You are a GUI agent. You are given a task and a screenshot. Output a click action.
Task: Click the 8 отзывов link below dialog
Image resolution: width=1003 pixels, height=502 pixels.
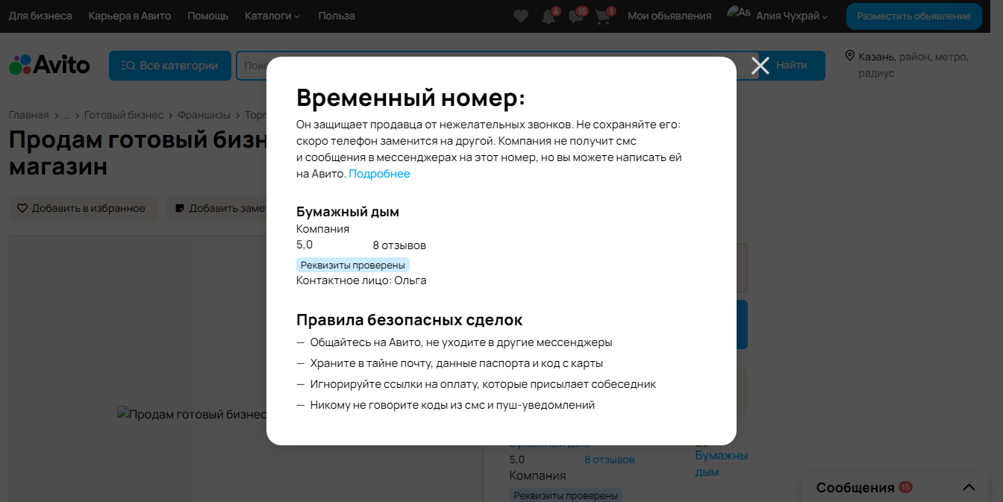tap(609, 459)
